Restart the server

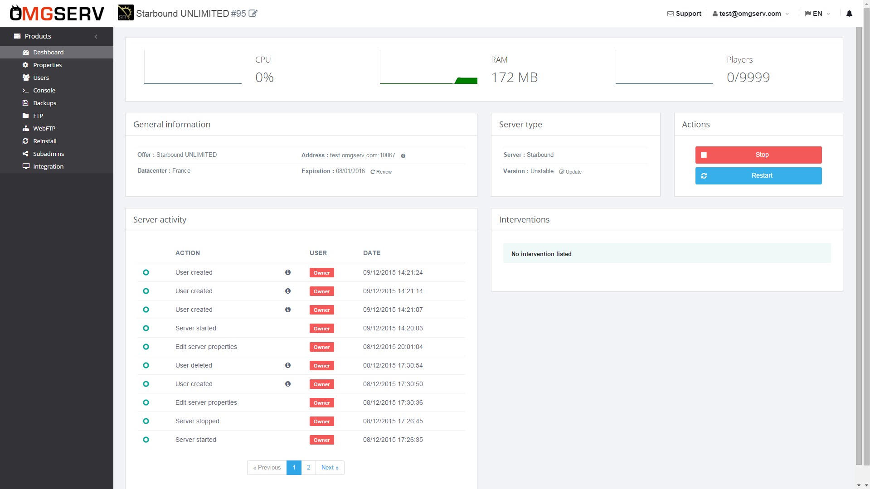tap(758, 175)
